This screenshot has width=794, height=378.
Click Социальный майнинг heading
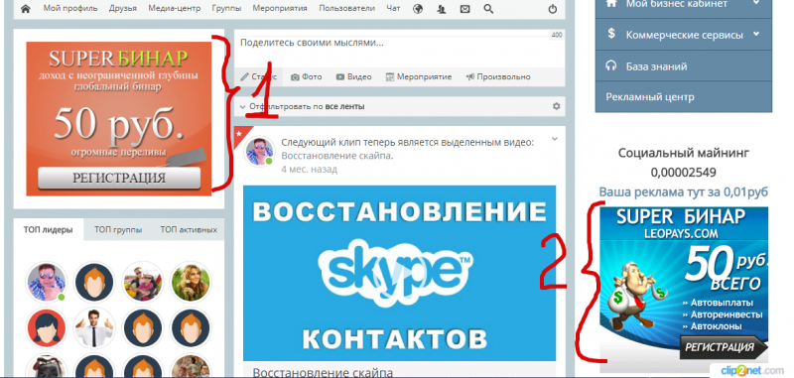[x=684, y=153]
